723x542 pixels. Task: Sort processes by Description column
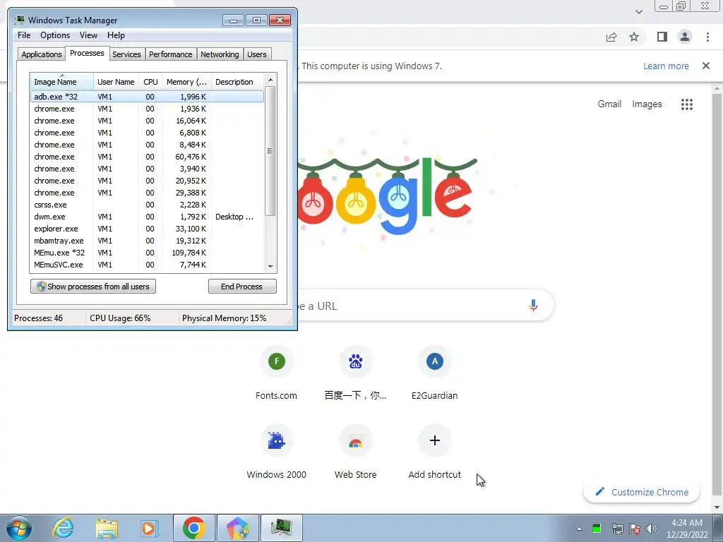point(237,82)
